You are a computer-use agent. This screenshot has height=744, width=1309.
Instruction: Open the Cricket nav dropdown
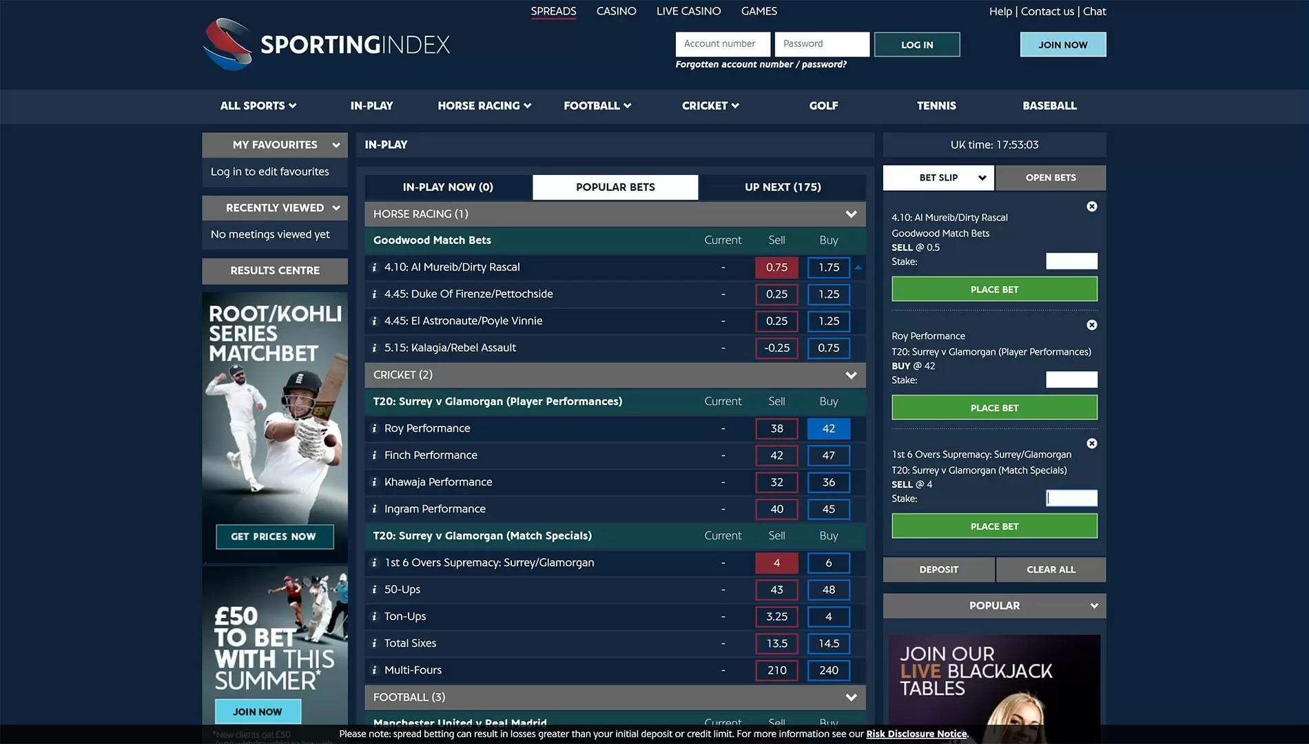tap(710, 106)
